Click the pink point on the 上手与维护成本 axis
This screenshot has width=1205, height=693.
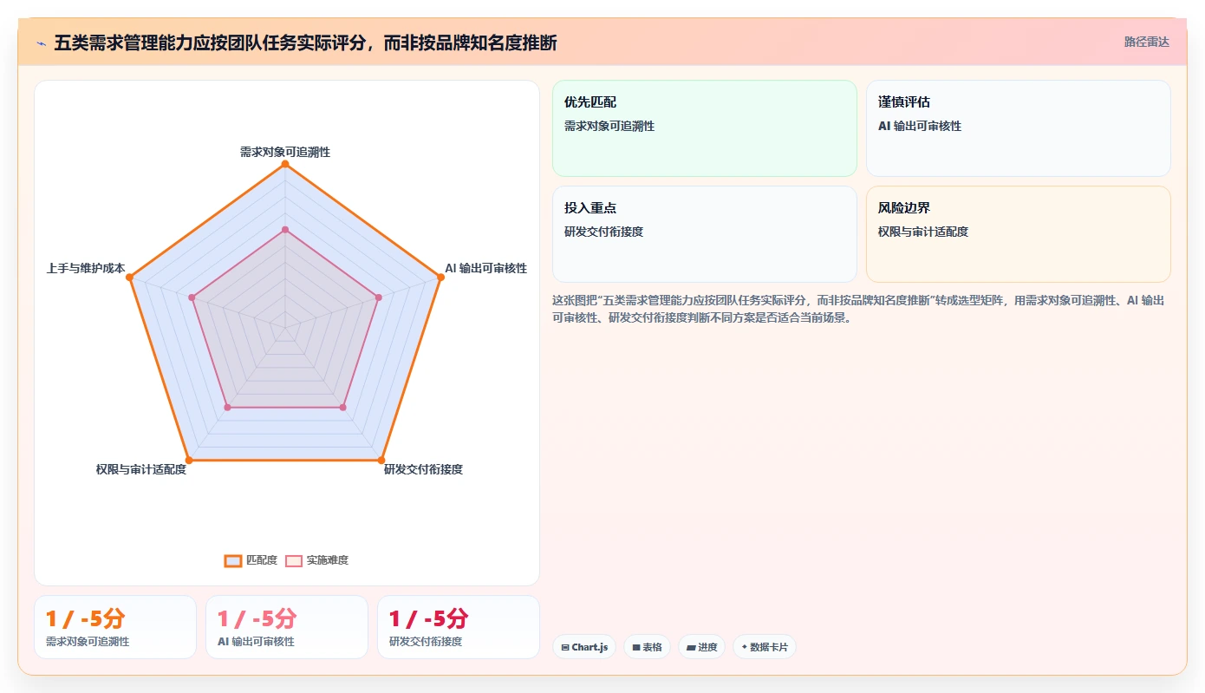[192, 297]
